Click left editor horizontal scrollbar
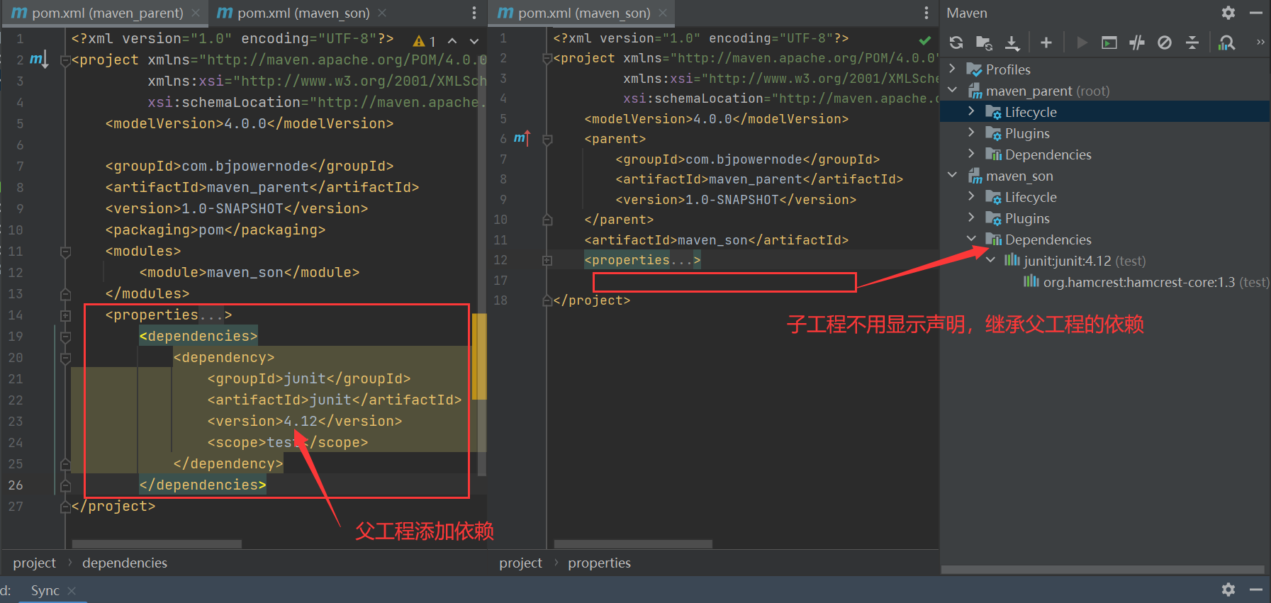This screenshot has height=603, width=1271. [x=157, y=544]
